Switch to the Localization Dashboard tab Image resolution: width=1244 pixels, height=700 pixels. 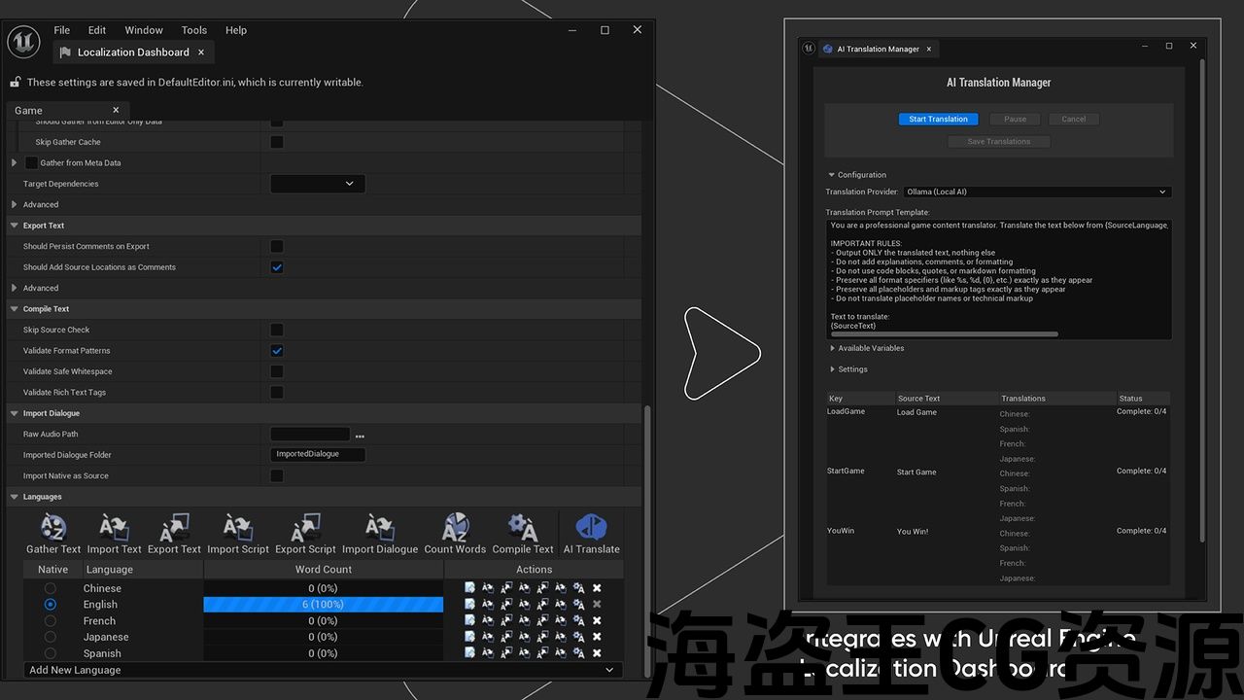[x=133, y=52]
